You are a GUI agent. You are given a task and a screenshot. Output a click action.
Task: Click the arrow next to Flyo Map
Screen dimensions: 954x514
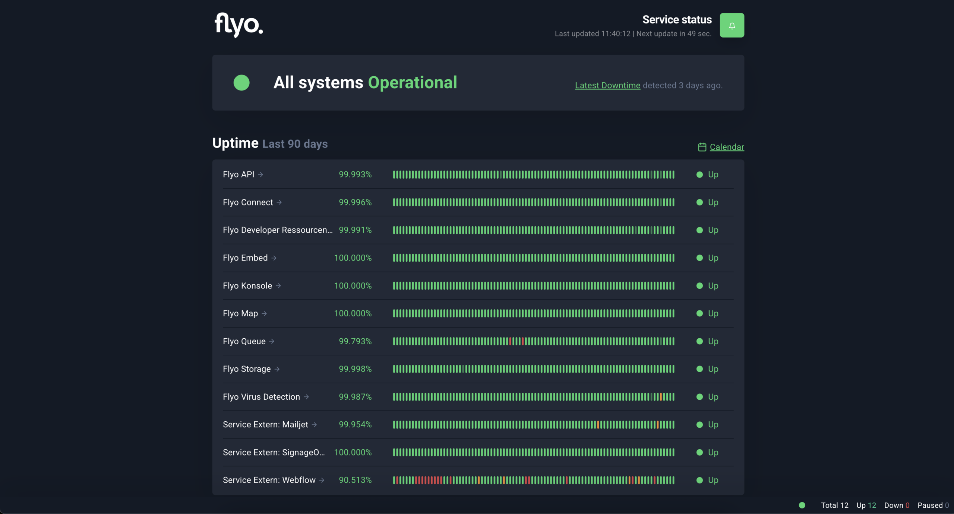(x=264, y=313)
